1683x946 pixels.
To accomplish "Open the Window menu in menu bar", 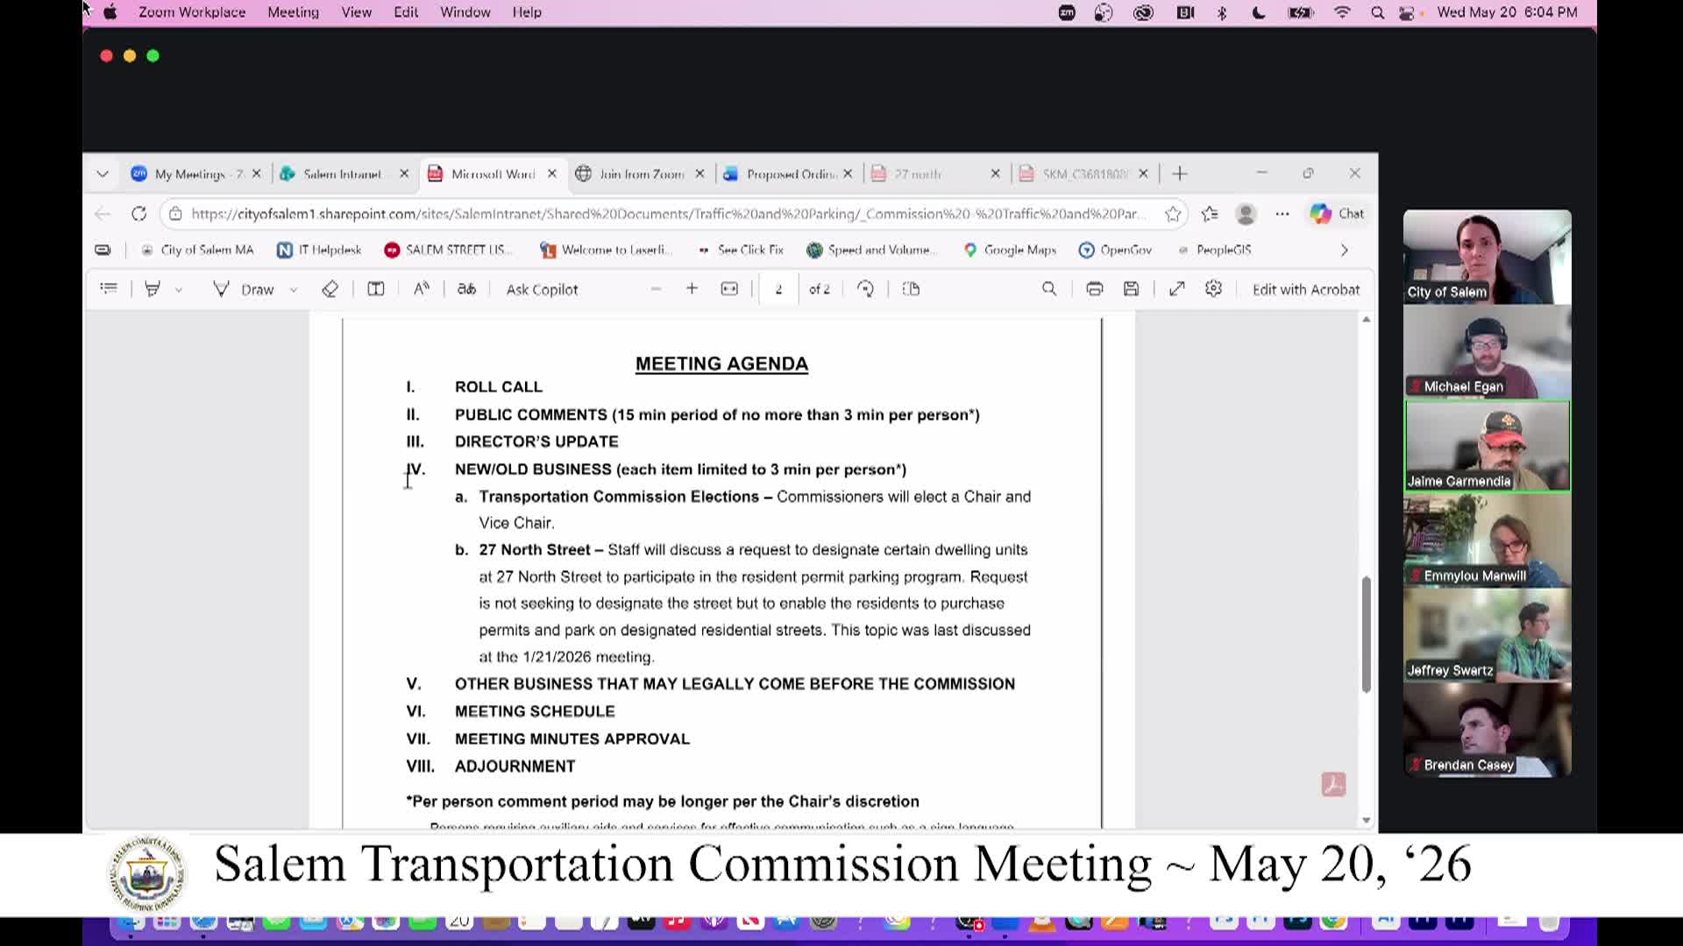I will [x=465, y=12].
